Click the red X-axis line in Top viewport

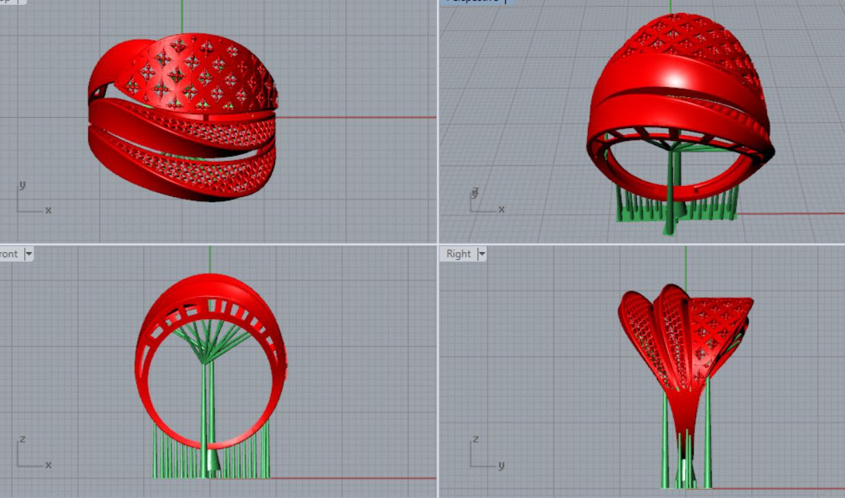(358, 117)
